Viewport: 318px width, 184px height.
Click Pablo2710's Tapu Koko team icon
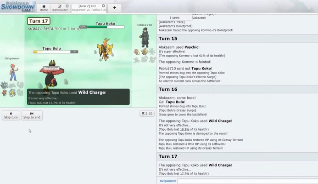click(145, 52)
